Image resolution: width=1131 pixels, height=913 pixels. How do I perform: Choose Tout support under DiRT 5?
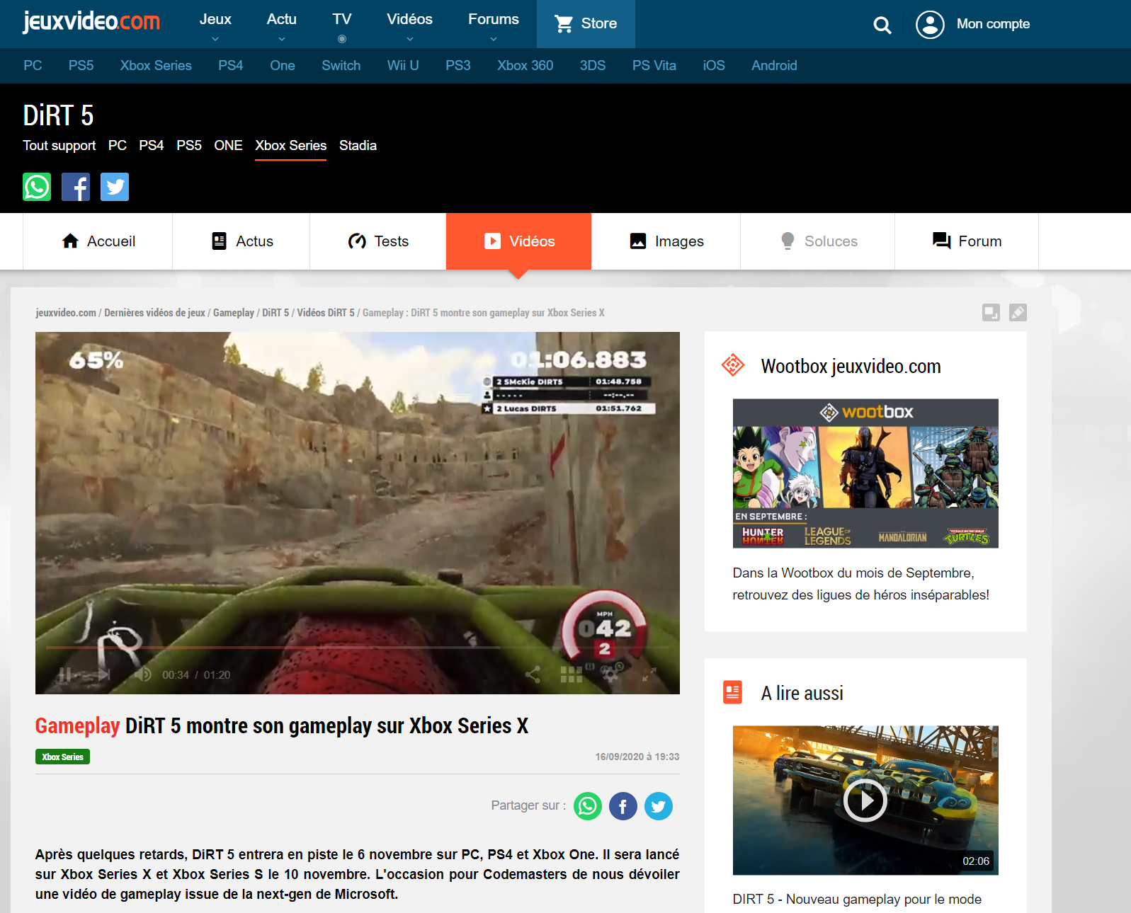click(59, 145)
